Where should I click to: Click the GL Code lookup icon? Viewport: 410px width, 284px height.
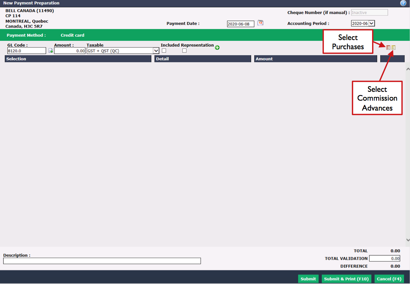click(51, 51)
